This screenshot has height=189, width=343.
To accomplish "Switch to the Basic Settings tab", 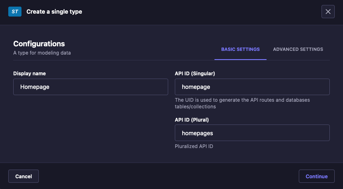I will tap(241, 49).
